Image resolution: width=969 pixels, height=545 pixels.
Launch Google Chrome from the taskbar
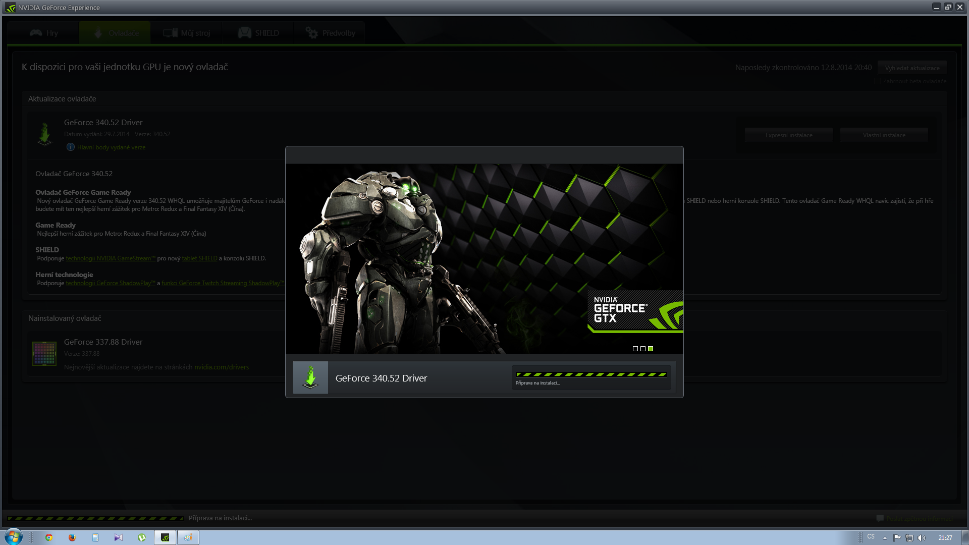(49, 537)
